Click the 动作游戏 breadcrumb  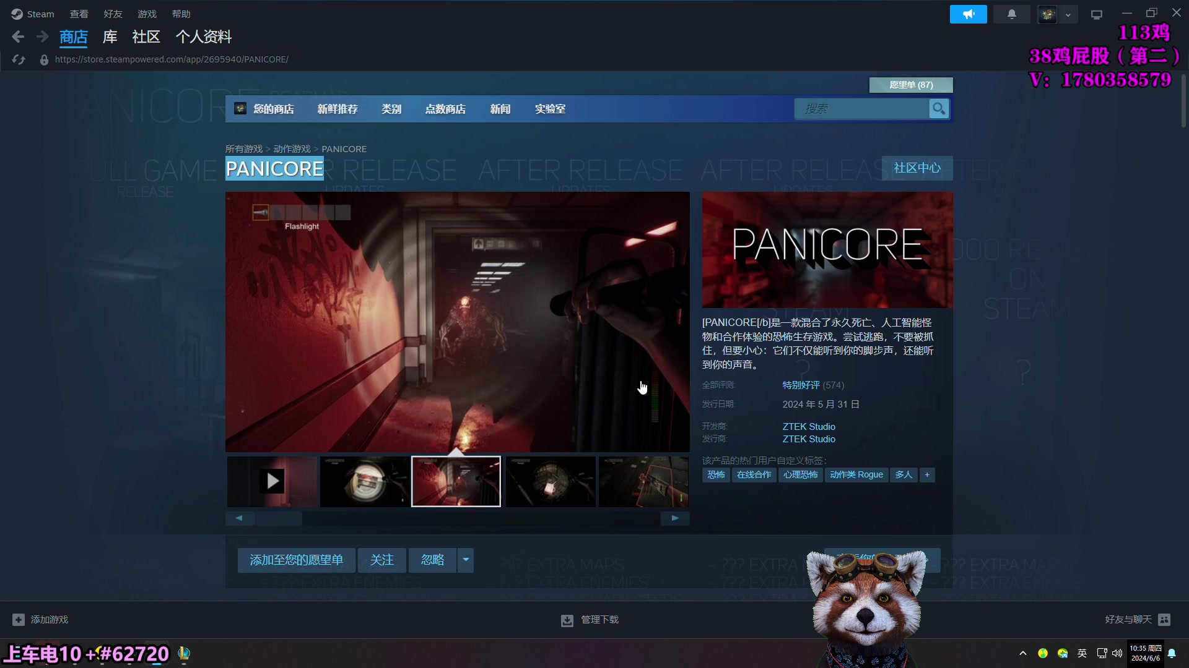292,149
